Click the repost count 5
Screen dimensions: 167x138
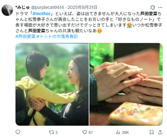click(56, 133)
